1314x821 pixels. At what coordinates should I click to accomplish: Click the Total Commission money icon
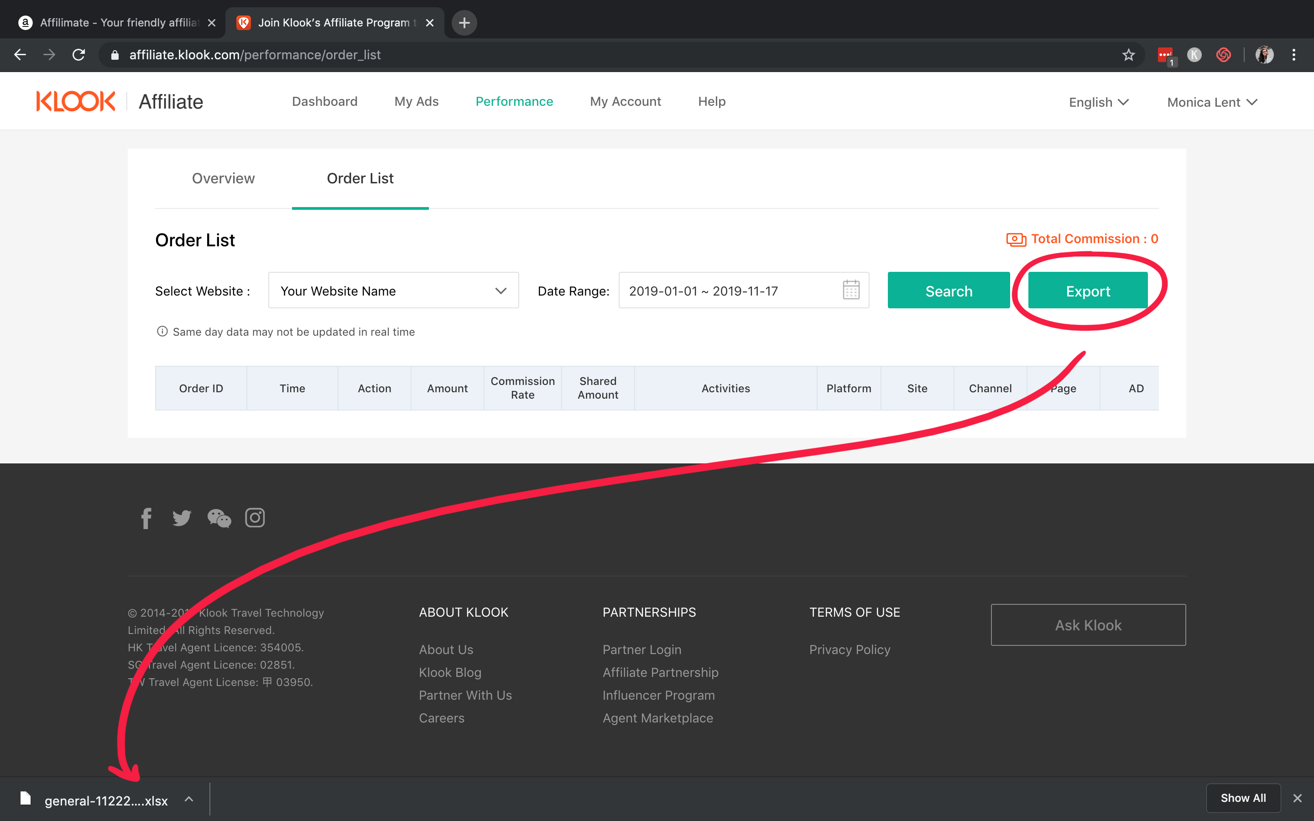point(1016,239)
